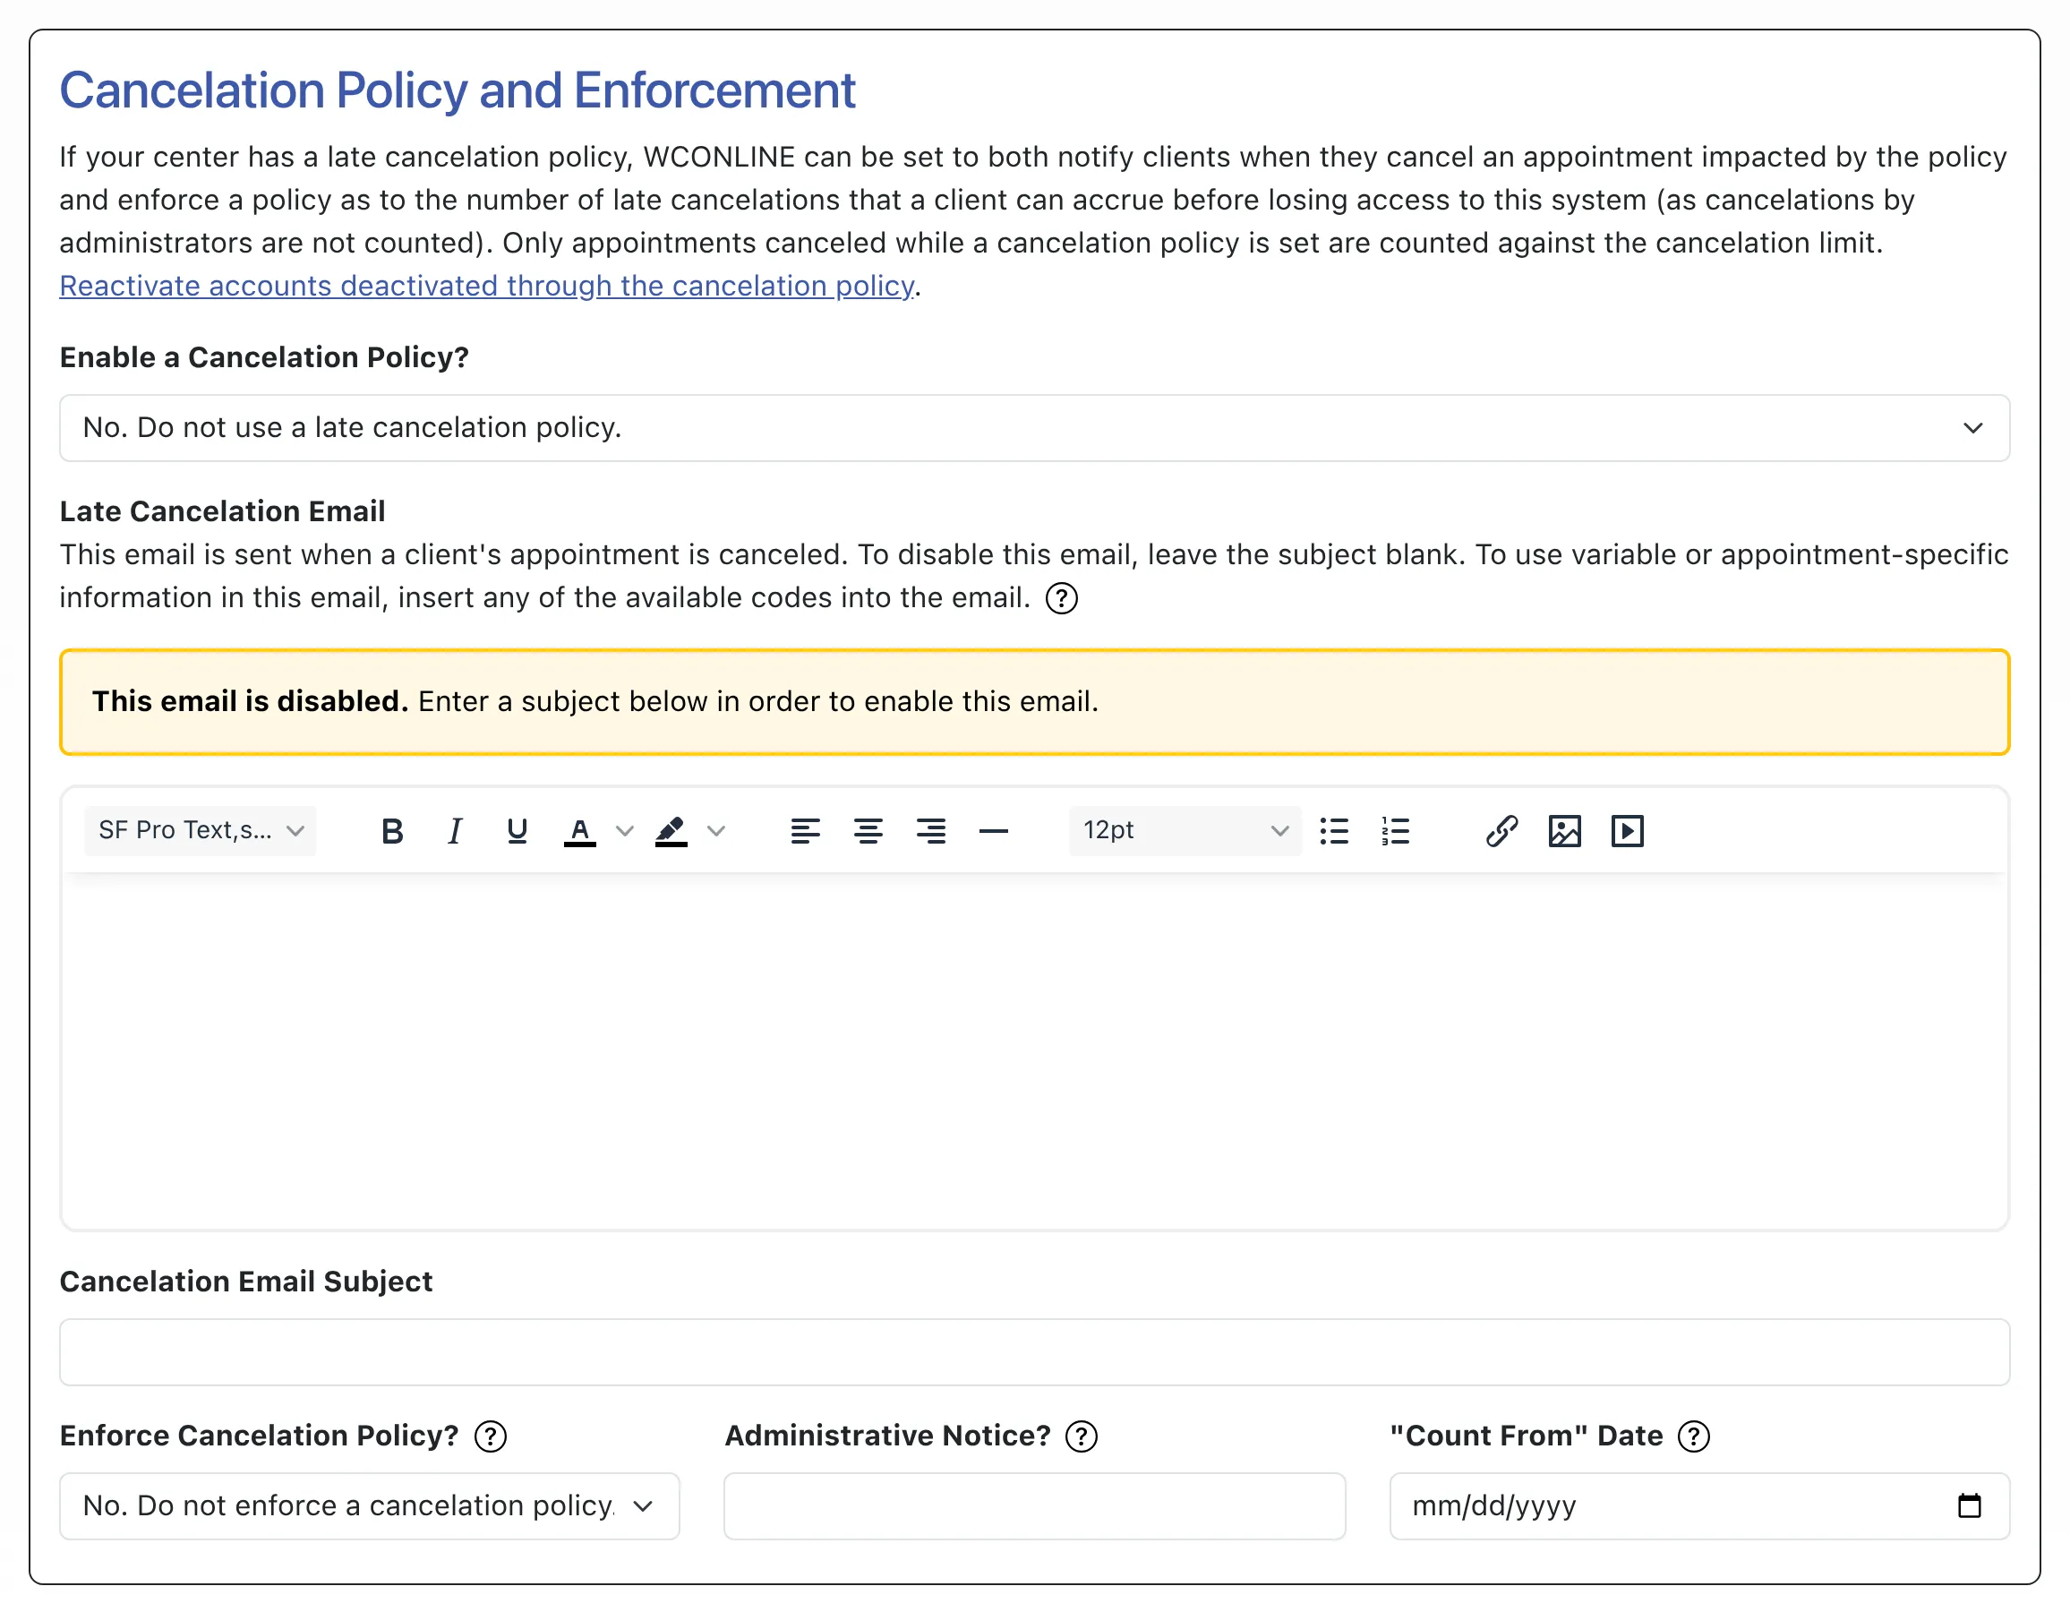Insert a hyperlink in the email

pos(1501,831)
